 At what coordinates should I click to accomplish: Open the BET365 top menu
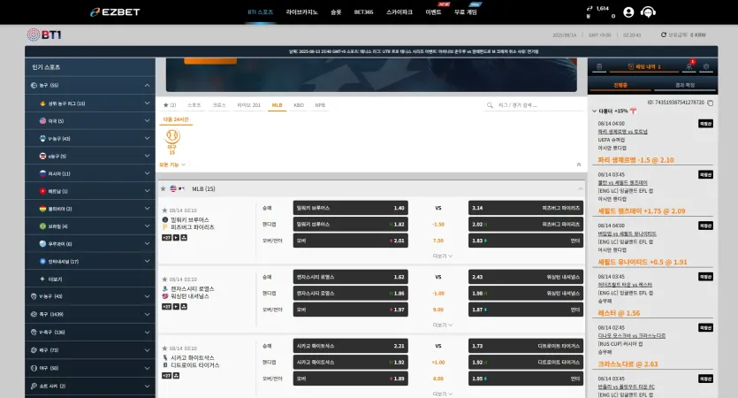pos(363,12)
